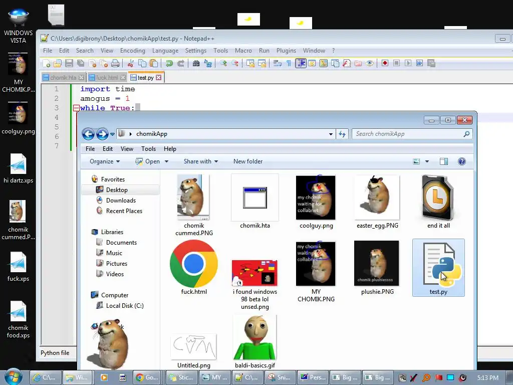Click the Search chomikApp input field
513x385 pixels.
(x=412, y=134)
